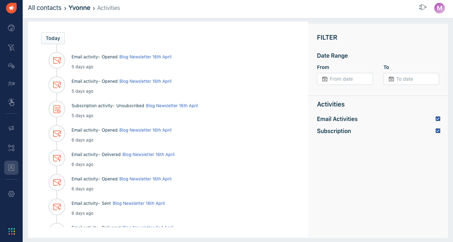Go to All contacts via breadcrumb
Image resolution: width=453 pixels, height=242 pixels.
[45, 7]
